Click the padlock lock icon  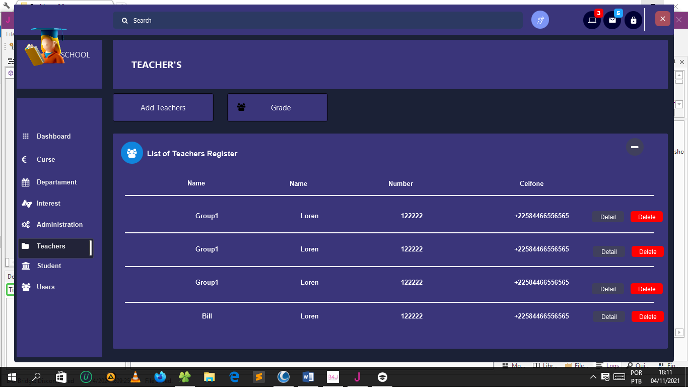coord(633,20)
